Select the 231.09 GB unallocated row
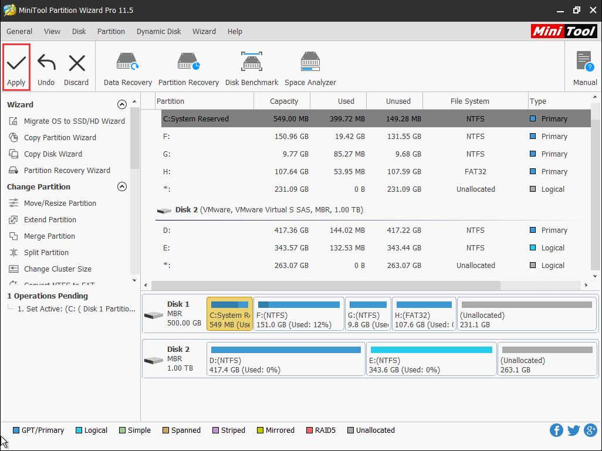Viewport: 602px width, 451px height. [x=376, y=189]
